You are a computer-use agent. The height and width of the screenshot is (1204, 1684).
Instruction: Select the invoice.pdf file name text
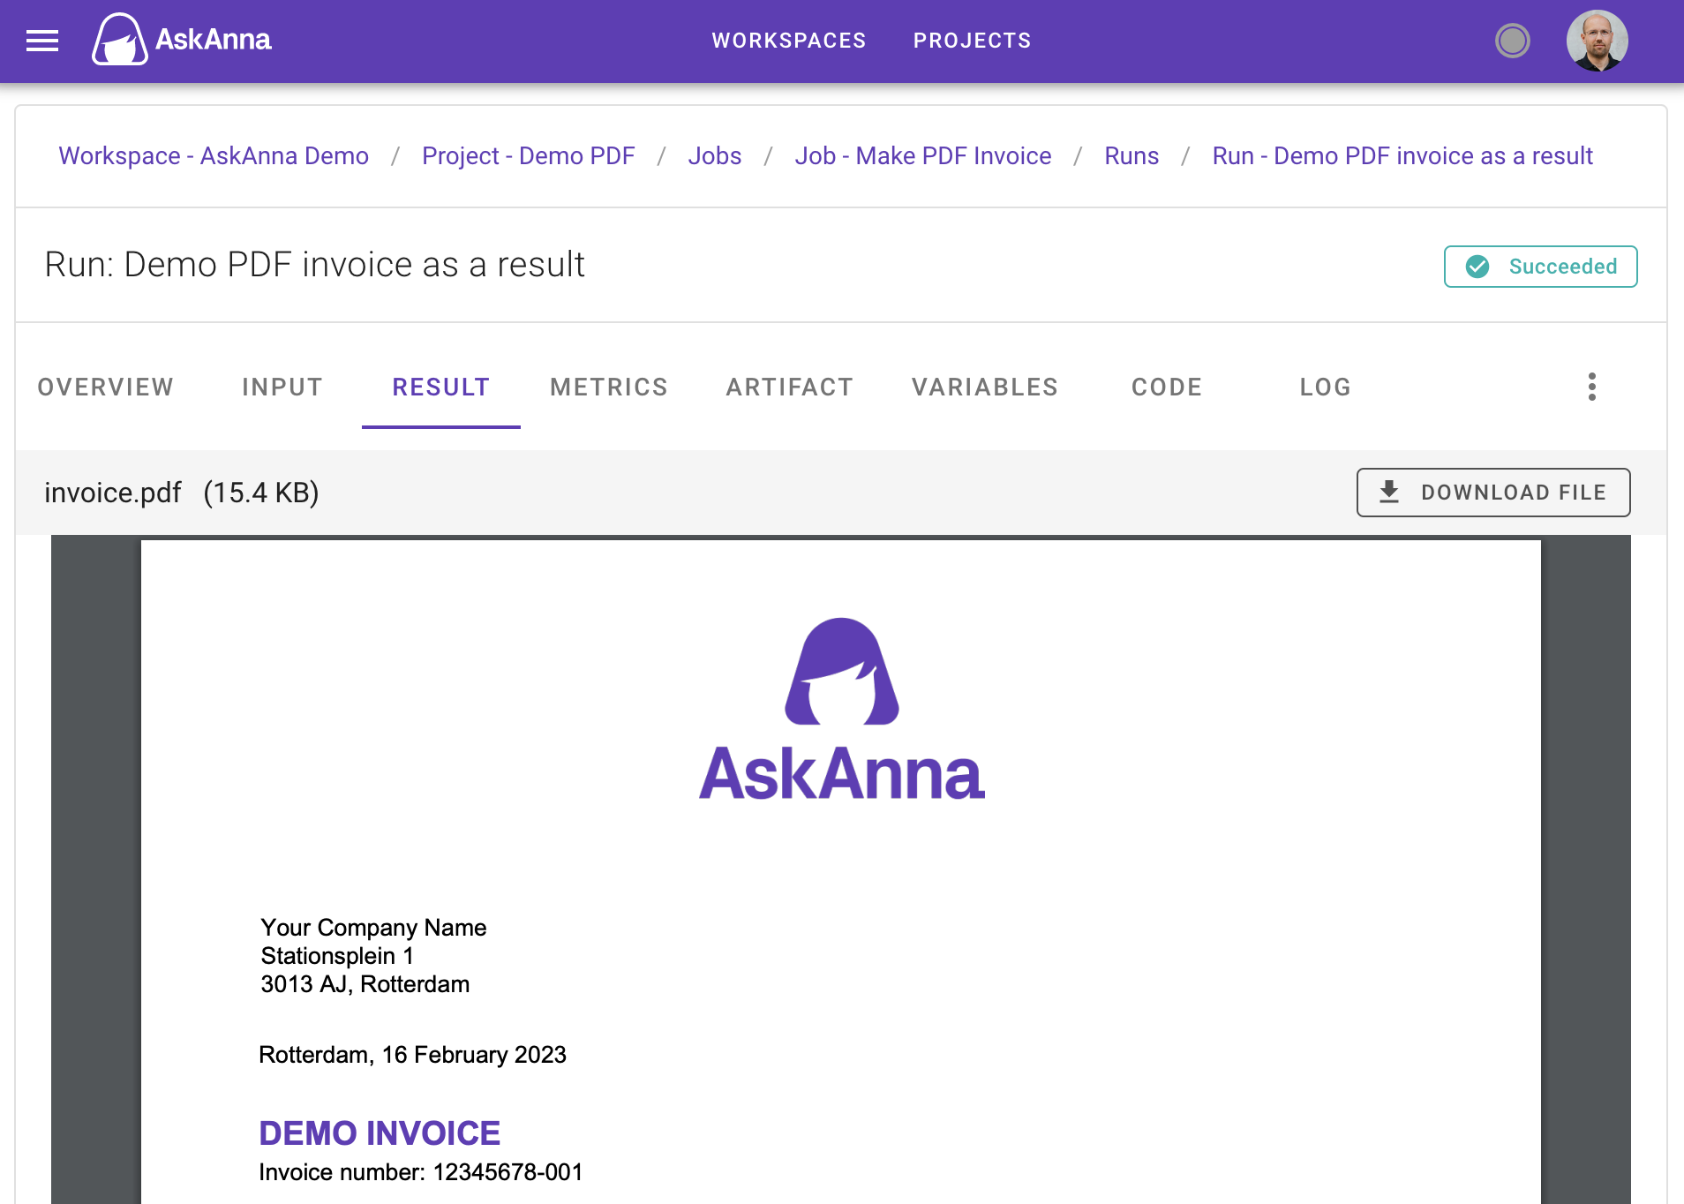[113, 492]
